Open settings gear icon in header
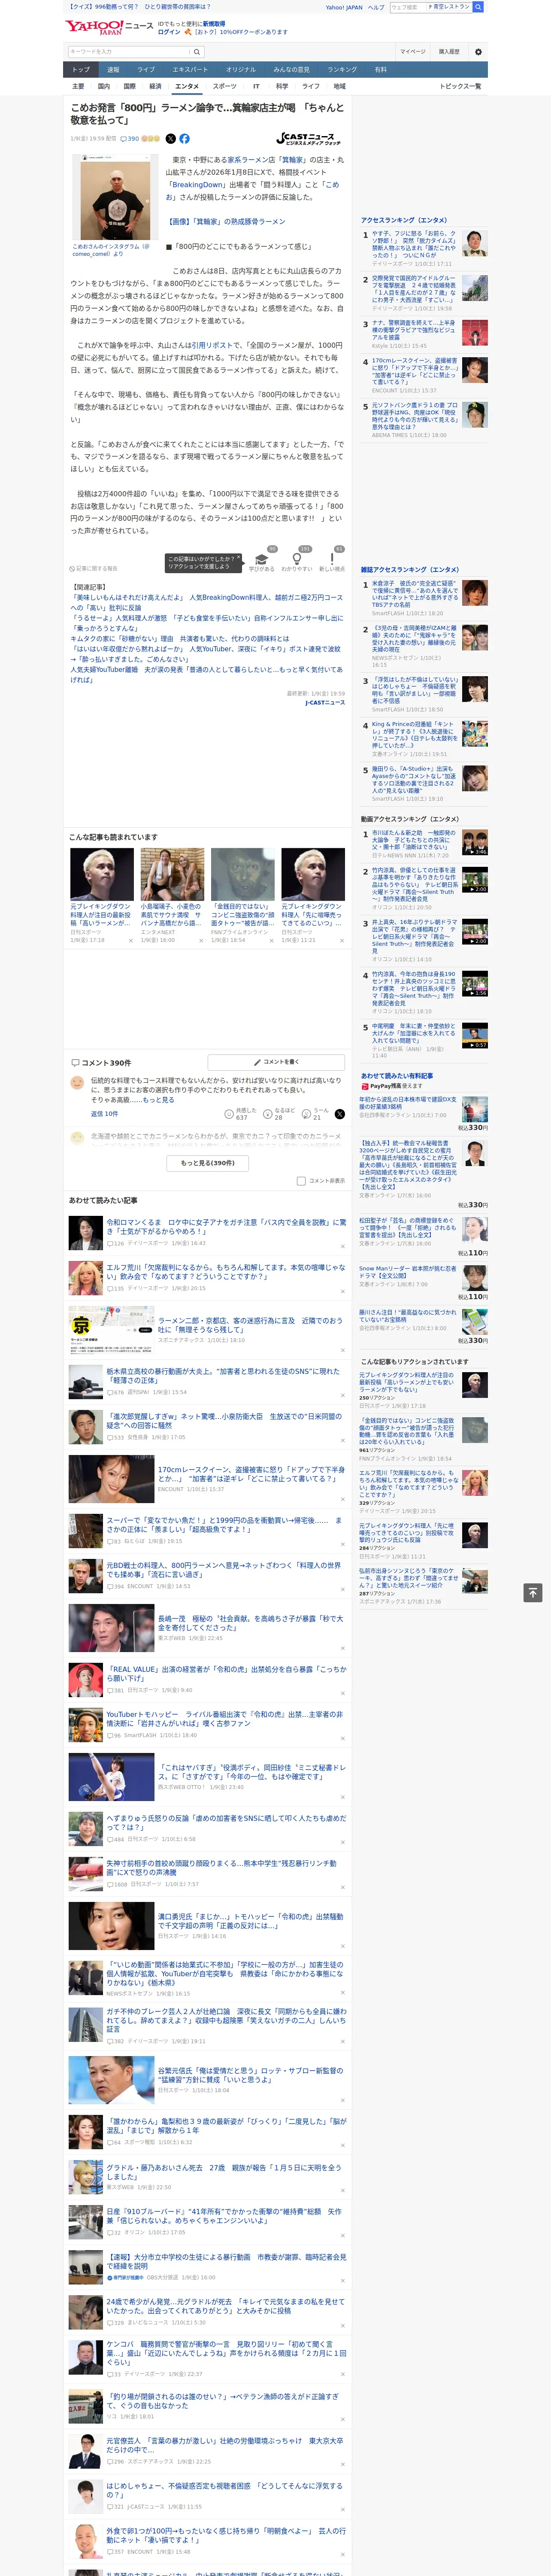Screen dimensions: 551x2576 478,51
